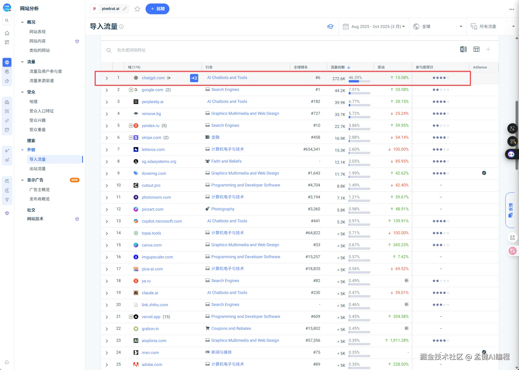Viewport: 519px width, 370px height.
Task: Sort by 变动 column header
Action: point(381,67)
